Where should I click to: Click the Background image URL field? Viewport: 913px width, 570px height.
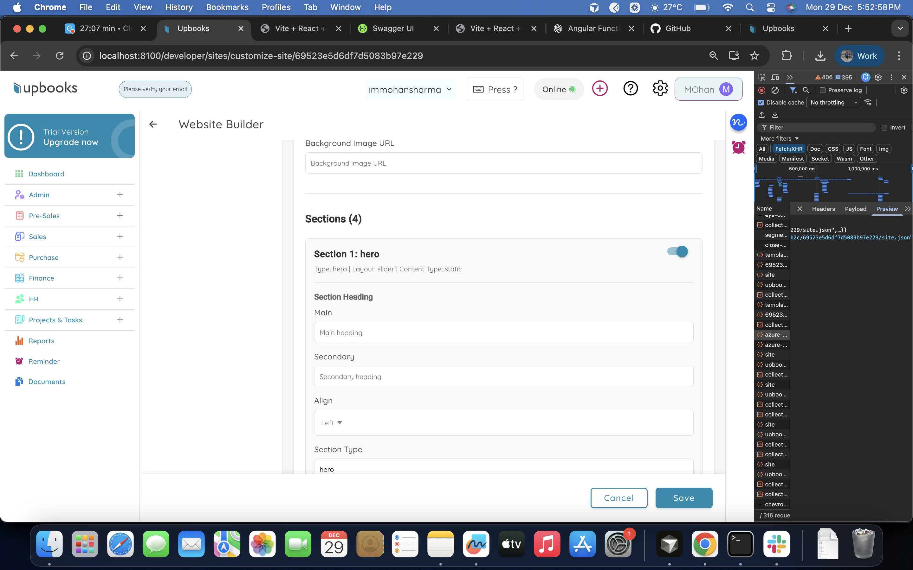pyautogui.click(x=503, y=163)
